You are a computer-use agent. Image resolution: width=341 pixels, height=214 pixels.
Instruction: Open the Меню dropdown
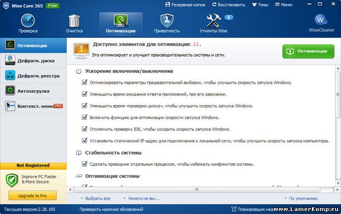point(284,4)
